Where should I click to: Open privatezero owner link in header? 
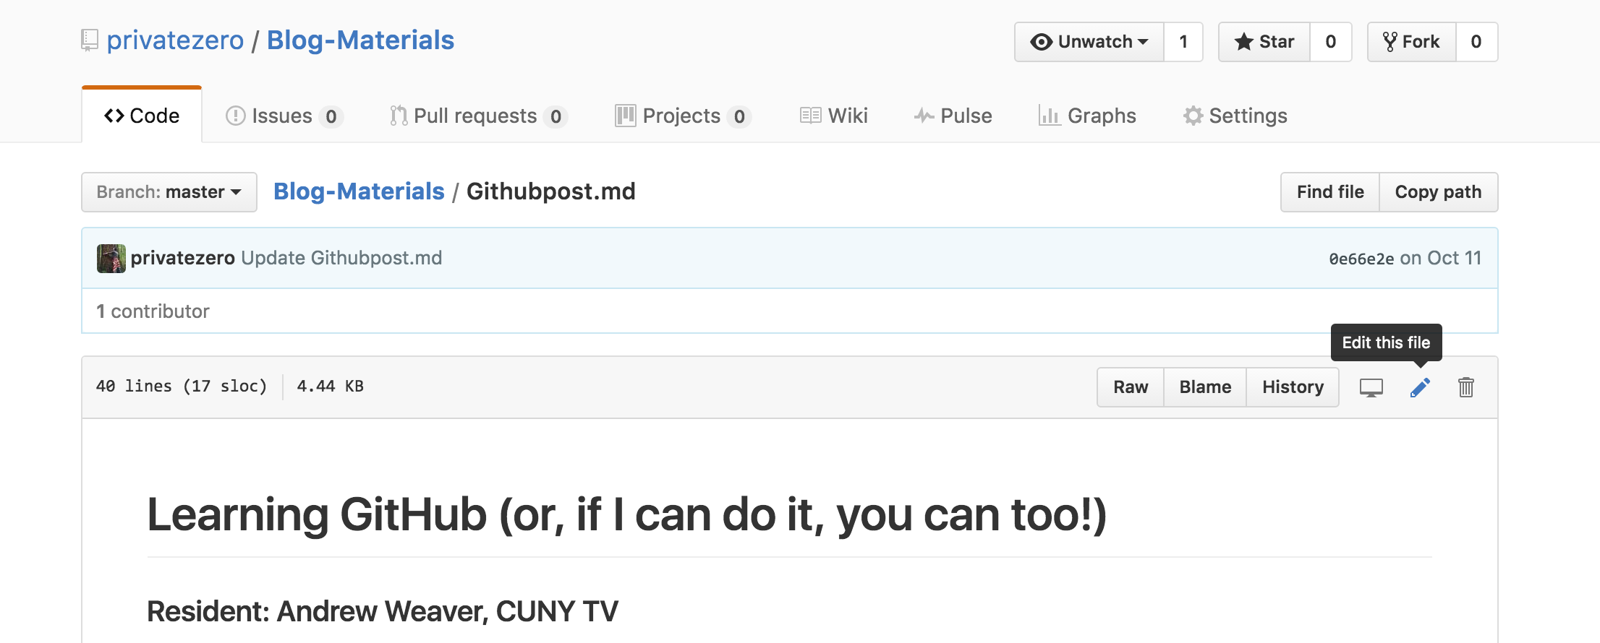pos(175,40)
